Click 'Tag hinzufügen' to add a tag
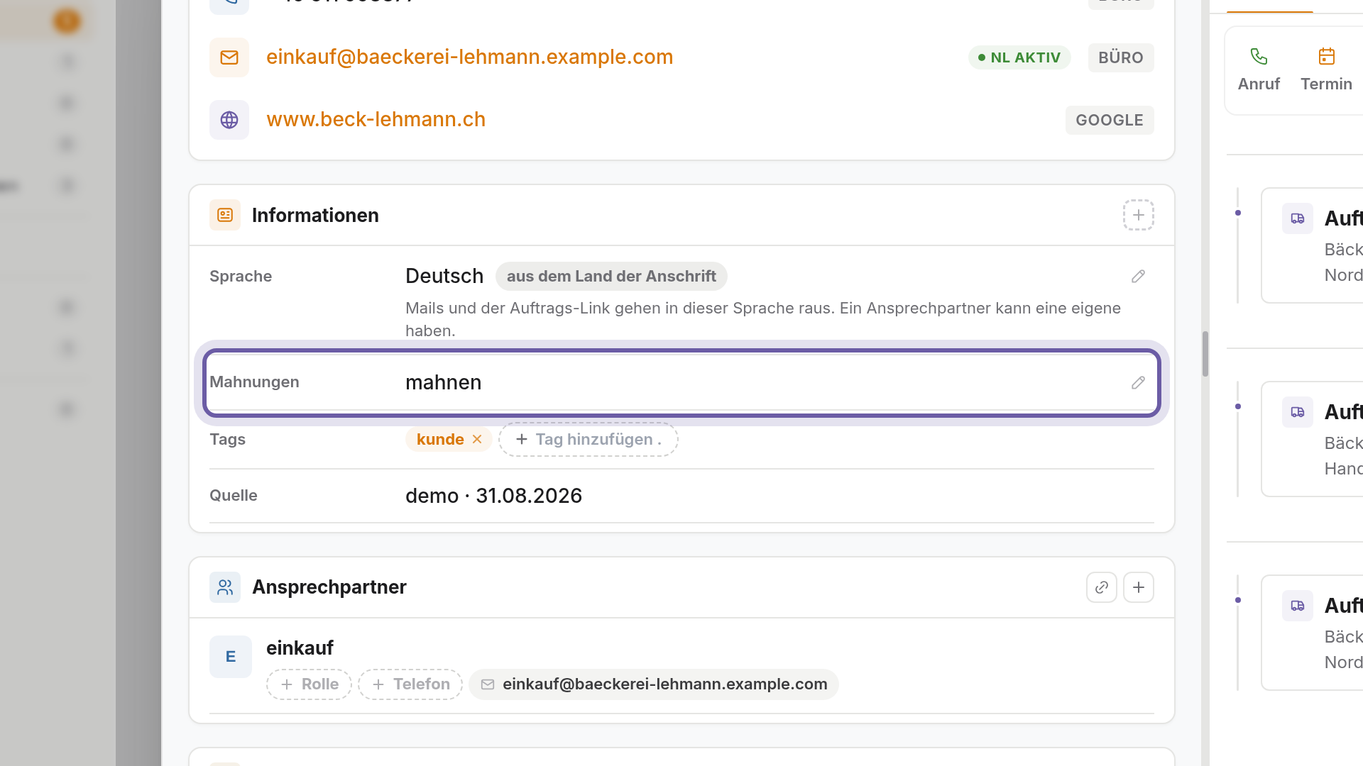1363x766 pixels. point(589,440)
